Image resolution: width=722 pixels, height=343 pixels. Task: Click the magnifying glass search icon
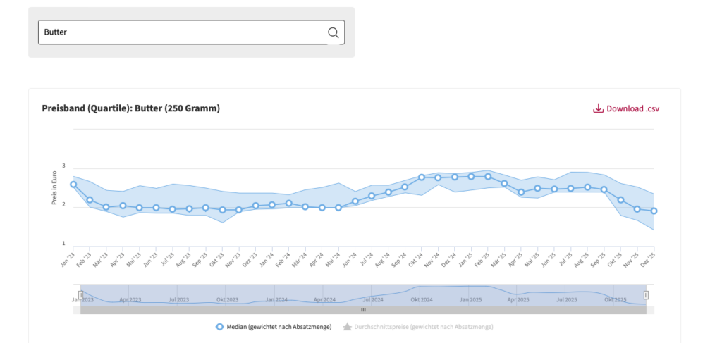point(333,32)
